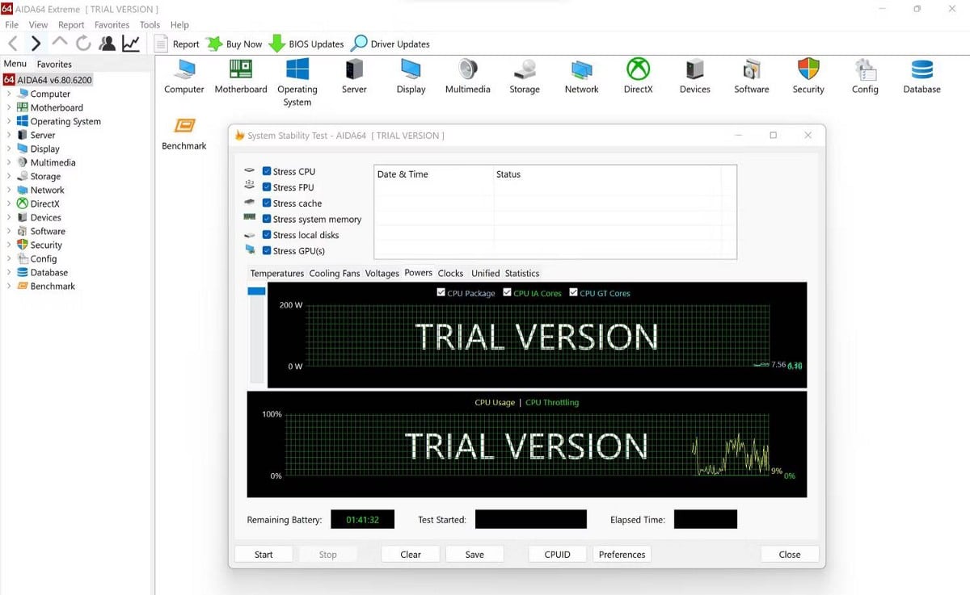Expand the Network branch in the sidebar tree
The width and height of the screenshot is (970, 595).
click(x=8, y=190)
